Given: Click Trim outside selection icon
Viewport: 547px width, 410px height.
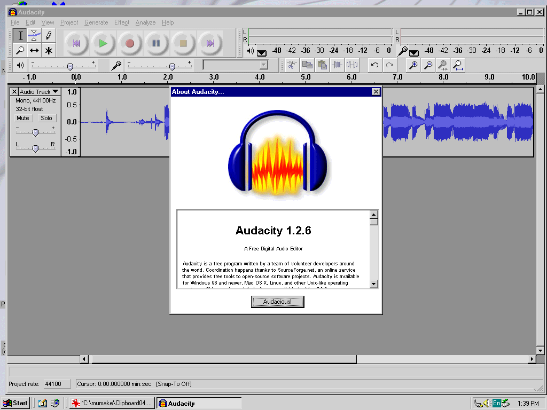Looking at the screenshot, I should click(337, 65).
